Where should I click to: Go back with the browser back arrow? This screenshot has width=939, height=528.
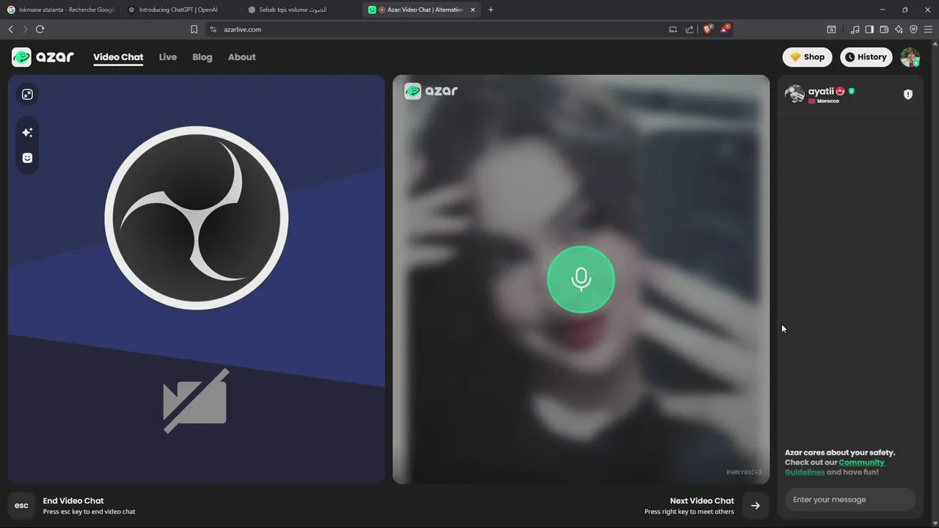[11, 29]
